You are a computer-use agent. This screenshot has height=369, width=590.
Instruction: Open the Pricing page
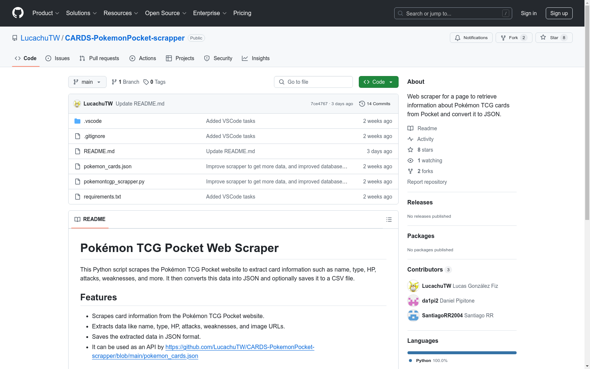(242, 13)
